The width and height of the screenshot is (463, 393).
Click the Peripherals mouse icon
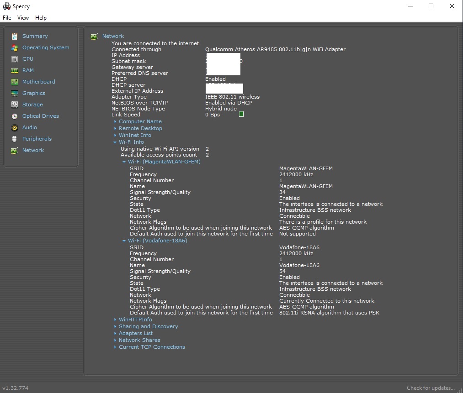[15, 139]
